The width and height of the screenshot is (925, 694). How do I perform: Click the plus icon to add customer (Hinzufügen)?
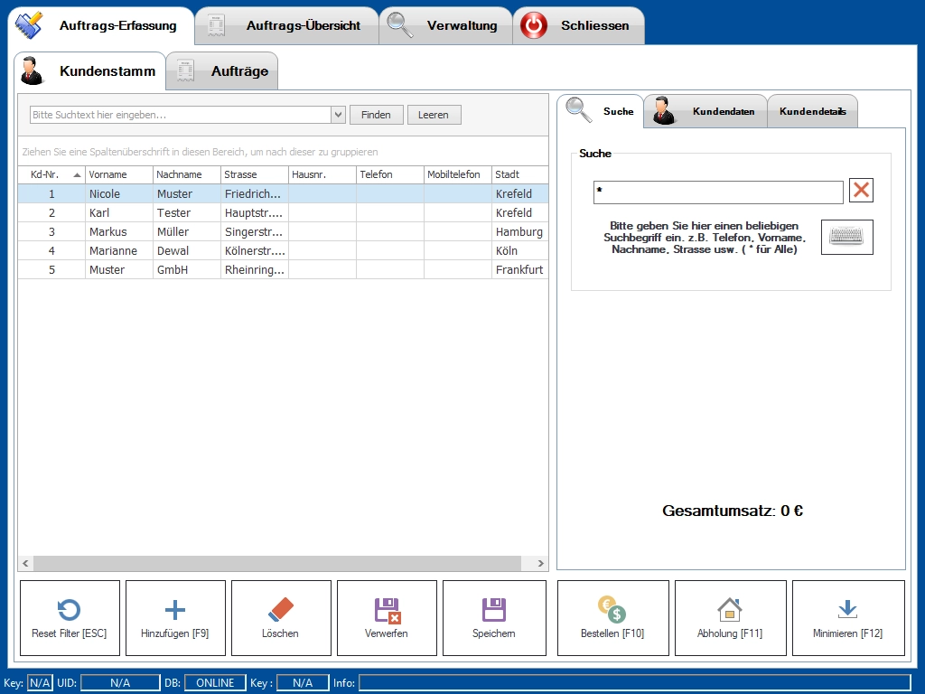click(x=175, y=609)
